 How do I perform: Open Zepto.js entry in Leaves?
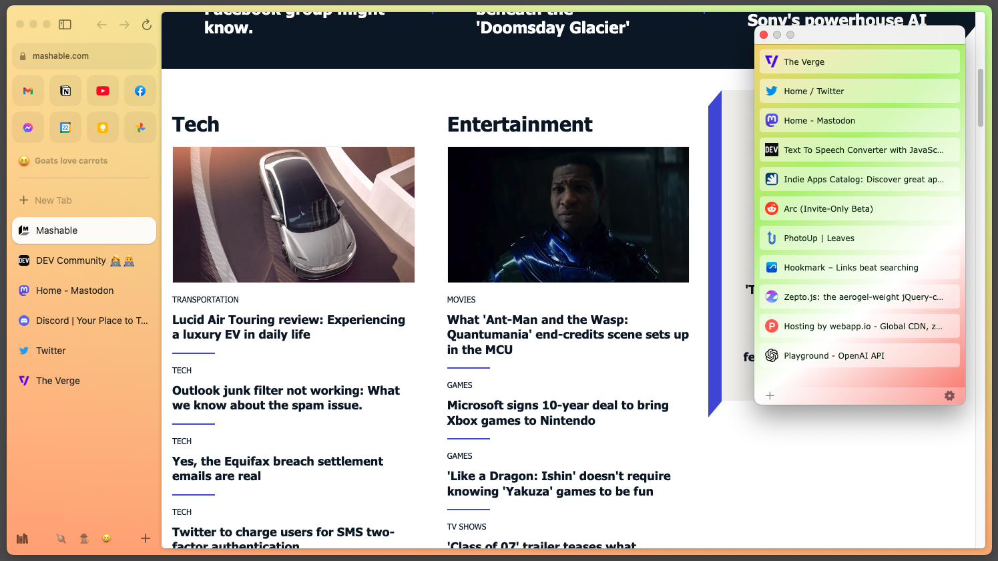[860, 297]
